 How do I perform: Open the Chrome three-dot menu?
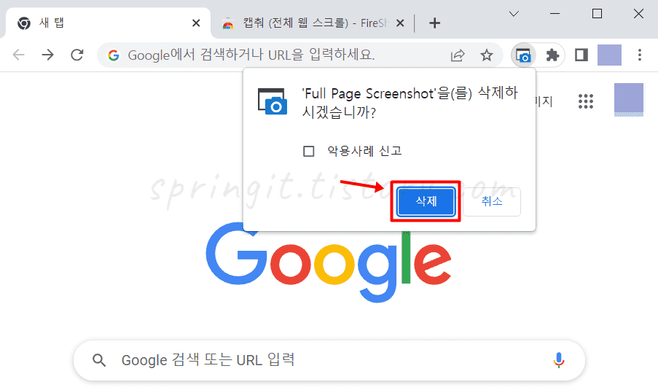click(x=640, y=55)
